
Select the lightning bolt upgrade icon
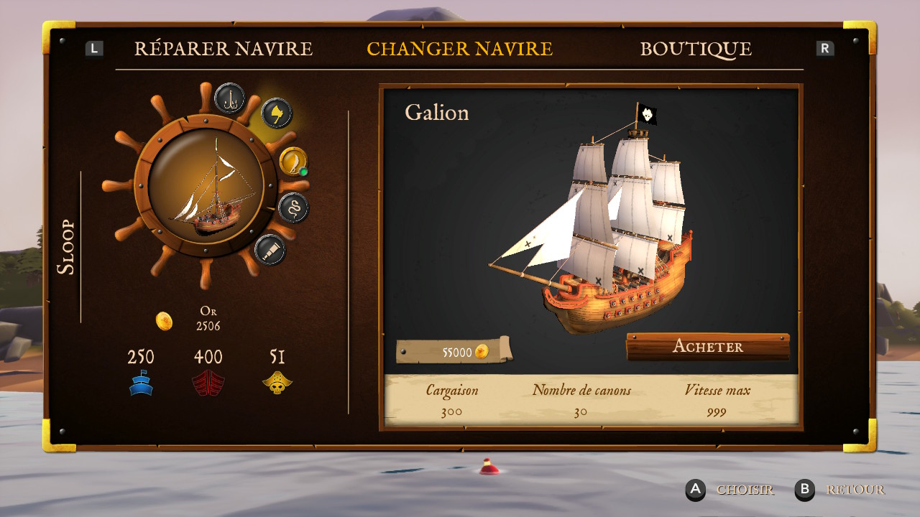click(276, 113)
